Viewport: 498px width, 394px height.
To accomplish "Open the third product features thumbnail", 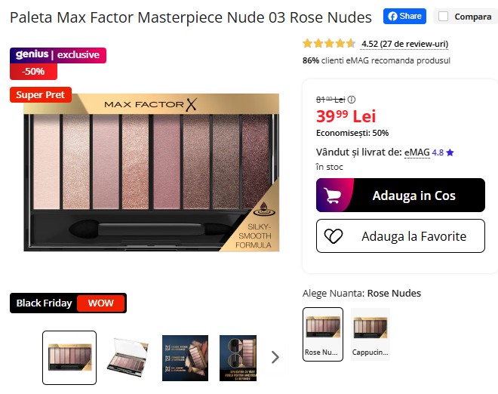I will (185, 358).
